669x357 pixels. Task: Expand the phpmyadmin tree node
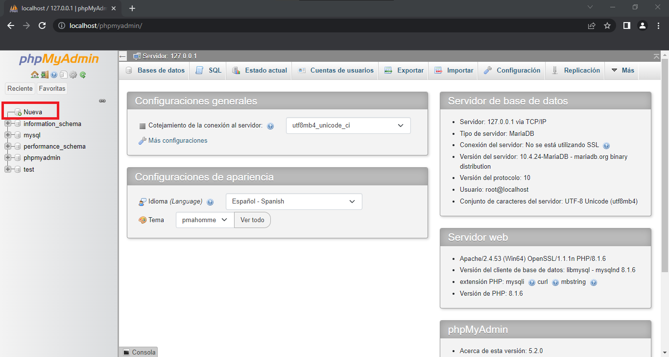pos(7,157)
